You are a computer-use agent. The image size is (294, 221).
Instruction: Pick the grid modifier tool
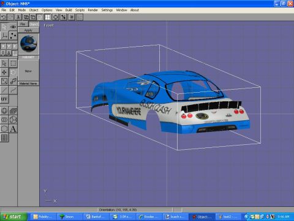pyautogui.click(x=4, y=138)
